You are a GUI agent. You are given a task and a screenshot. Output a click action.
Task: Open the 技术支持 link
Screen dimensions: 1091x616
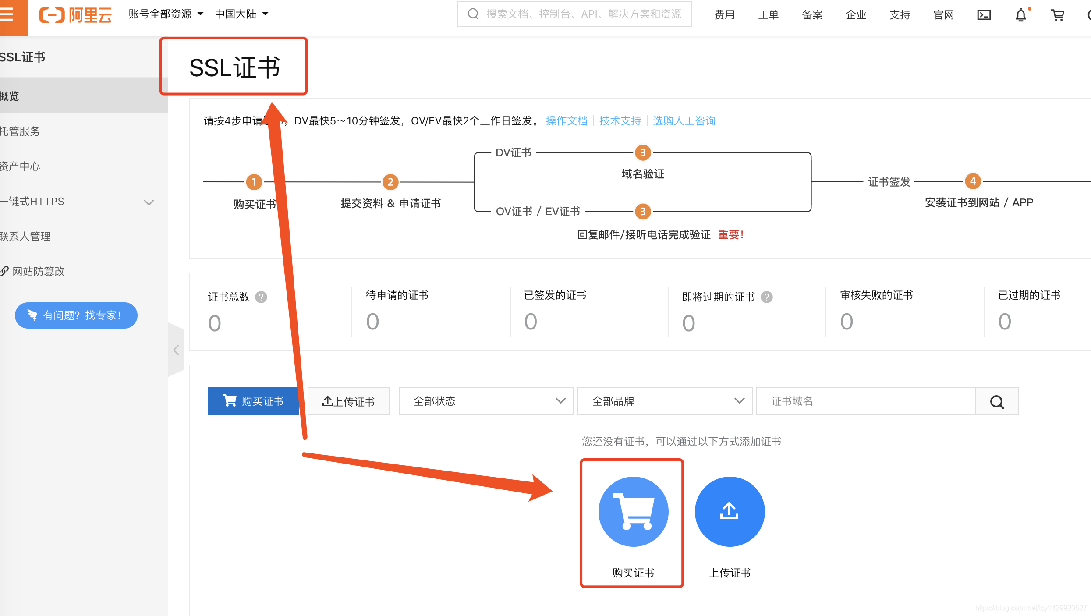(620, 121)
